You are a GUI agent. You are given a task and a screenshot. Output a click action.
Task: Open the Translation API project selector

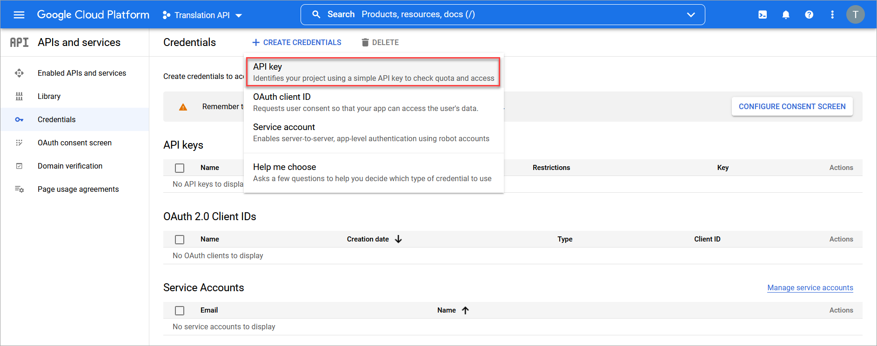pos(202,15)
